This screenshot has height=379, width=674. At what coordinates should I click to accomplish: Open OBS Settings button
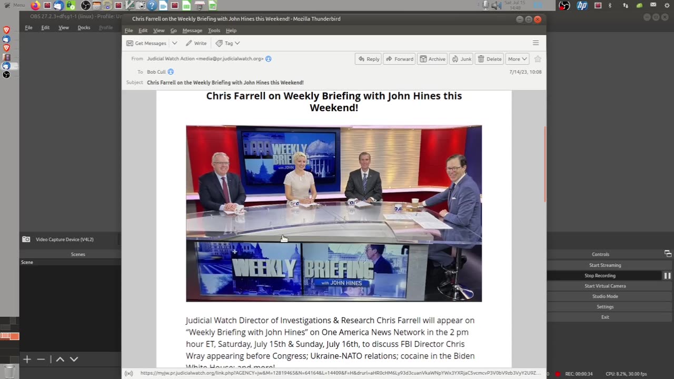click(x=604, y=306)
